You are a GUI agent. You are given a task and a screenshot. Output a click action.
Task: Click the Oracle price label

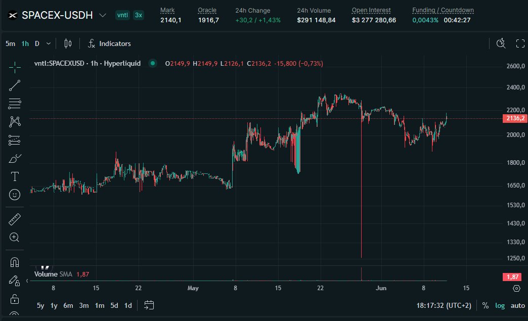[207, 10]
